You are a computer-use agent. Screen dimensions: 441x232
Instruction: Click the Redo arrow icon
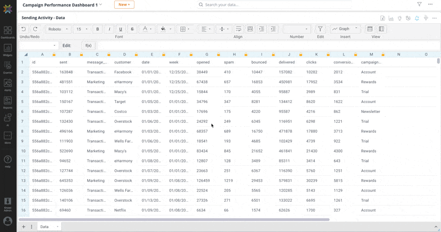click(x=35, y=29)
